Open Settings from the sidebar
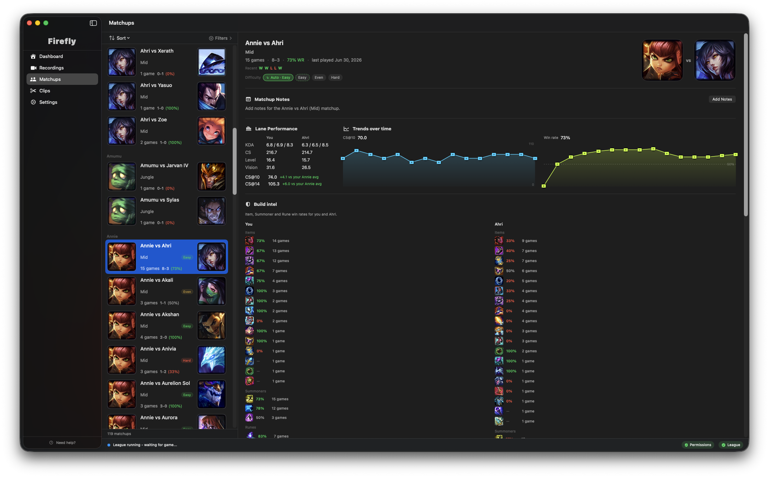This screenshot has width=769, height=478. 62,102
